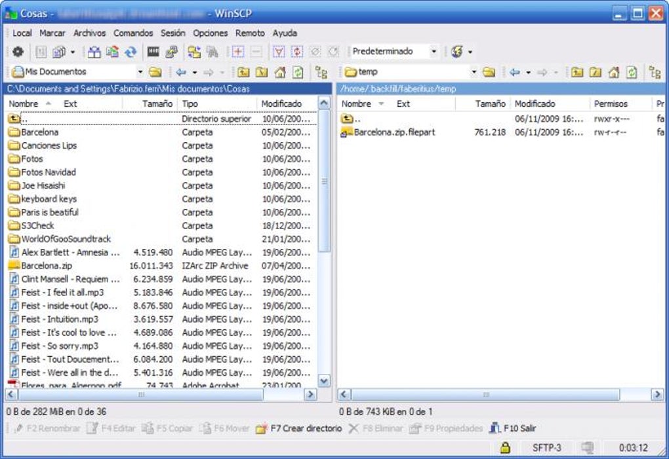Open in PuTTY icon
The image size is (669, 459).
[172, 52]
